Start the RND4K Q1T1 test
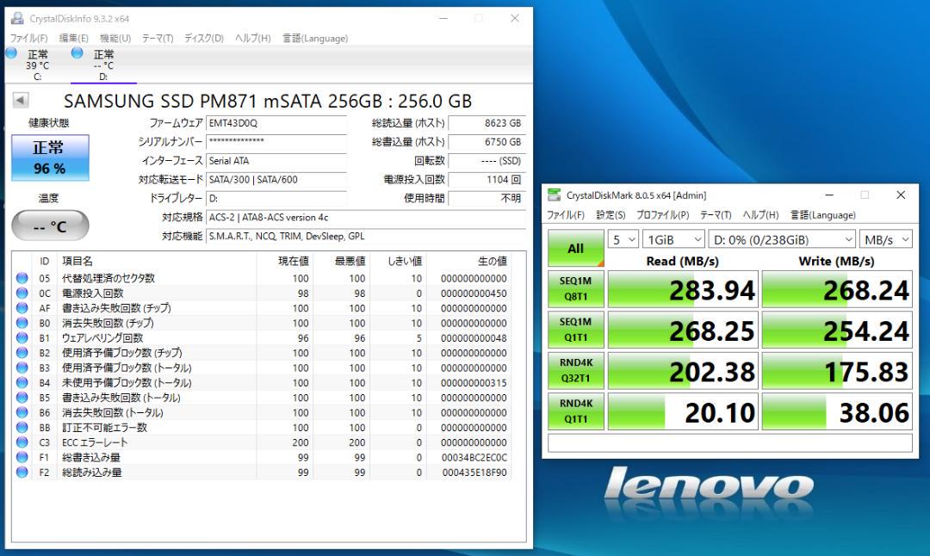This screenshot has height=556, width=930. tap(575, 411)
